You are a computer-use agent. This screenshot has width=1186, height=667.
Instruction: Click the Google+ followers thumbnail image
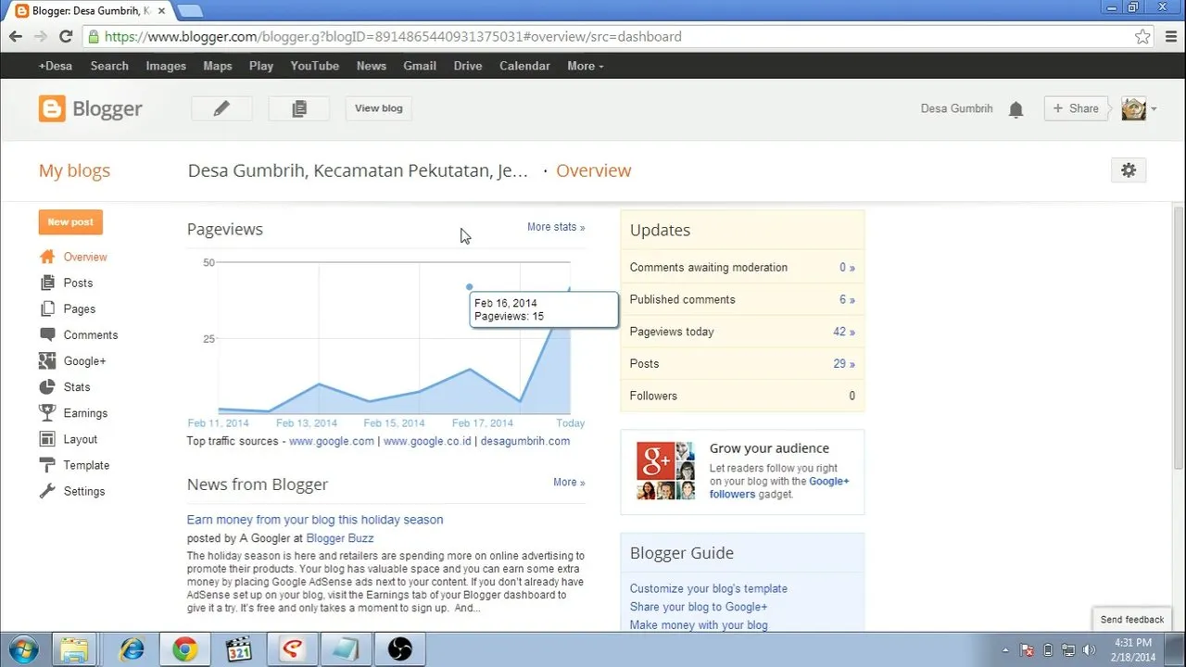pos(665,471)
